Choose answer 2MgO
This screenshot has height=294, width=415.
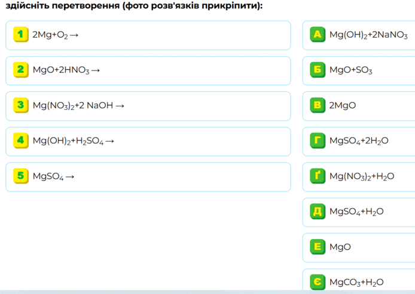pyautogui.click(x=359, y=106)
